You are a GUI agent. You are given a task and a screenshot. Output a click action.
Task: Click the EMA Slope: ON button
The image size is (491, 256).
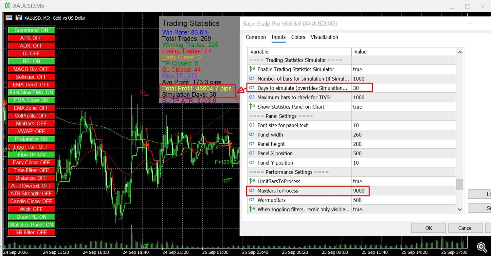click(x=31, y=100)
